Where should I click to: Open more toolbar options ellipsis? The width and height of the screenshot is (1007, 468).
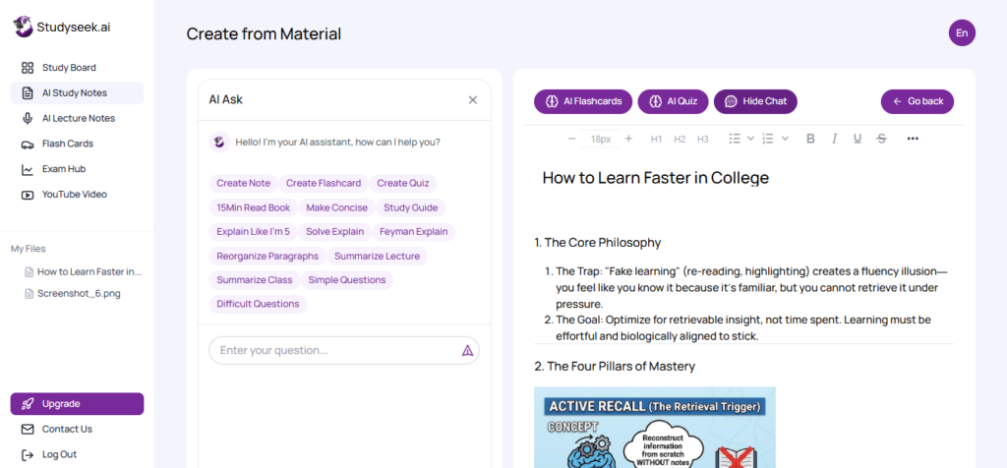913,139
